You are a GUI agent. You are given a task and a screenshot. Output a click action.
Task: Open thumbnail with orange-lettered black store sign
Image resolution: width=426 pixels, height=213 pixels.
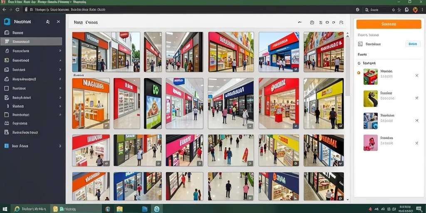tap(324, 150)
